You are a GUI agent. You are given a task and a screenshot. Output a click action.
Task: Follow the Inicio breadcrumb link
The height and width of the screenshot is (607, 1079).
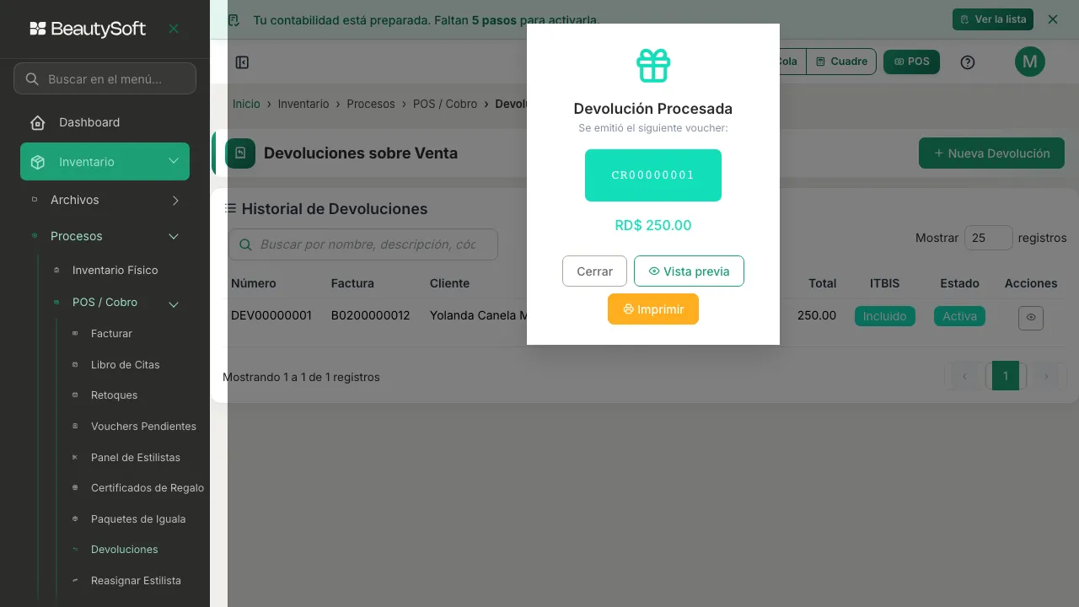click(x=246, y=104)
